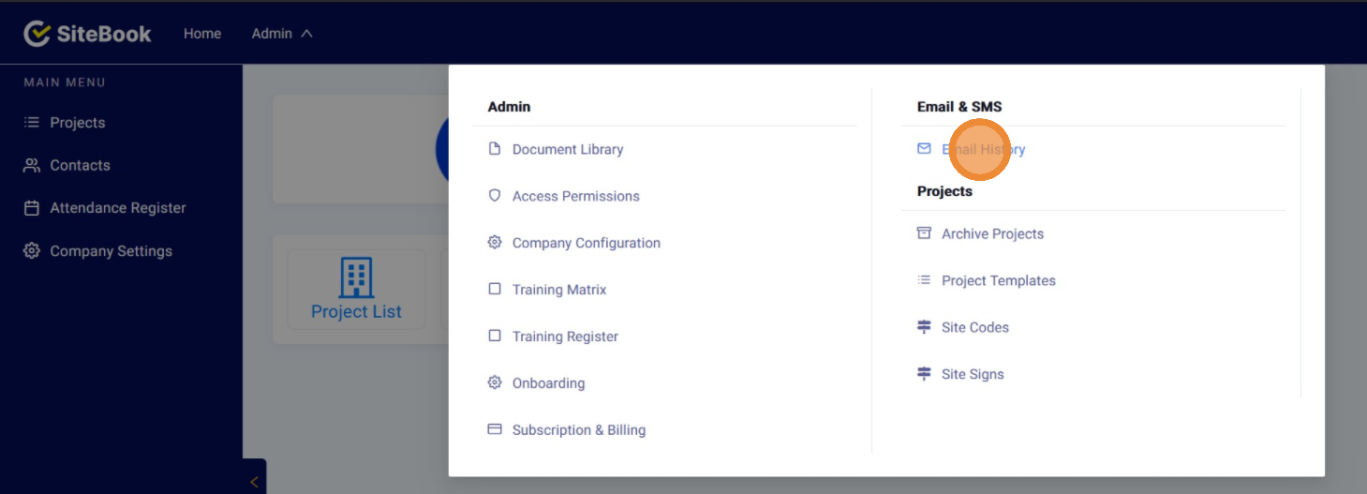This screenshot has width=1367, height=494.
Task: Select Project Templates from the menu
Action: point(998,280)
